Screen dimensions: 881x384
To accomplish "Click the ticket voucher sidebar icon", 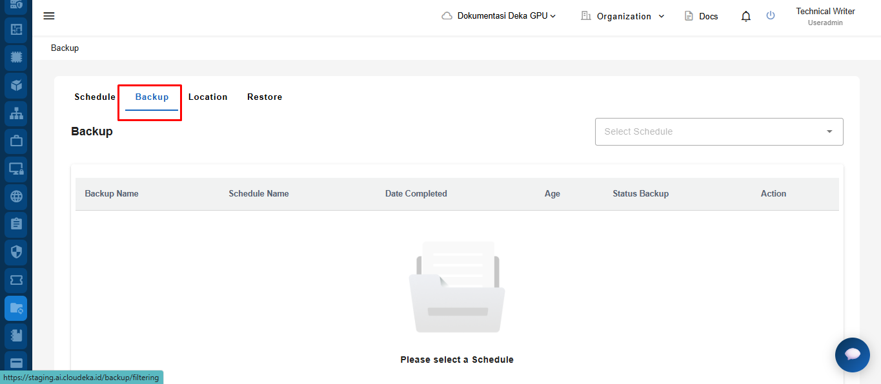I will click(16, 280).
